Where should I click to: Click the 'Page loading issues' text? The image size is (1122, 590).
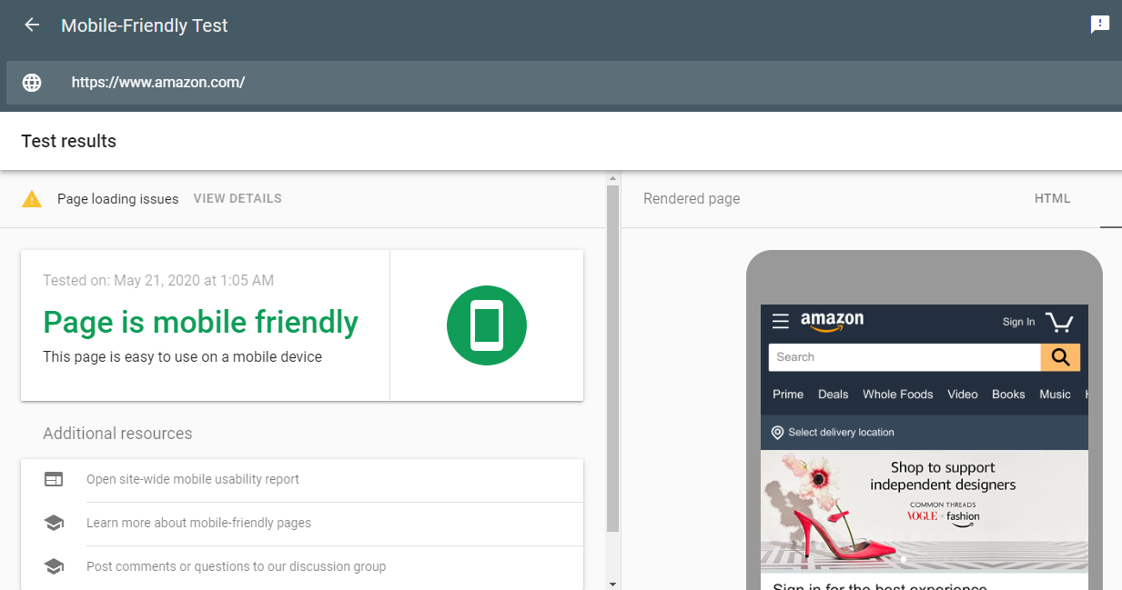coord(117,198)
